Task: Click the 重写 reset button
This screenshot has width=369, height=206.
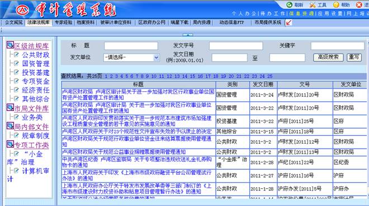Action: (x=354, y=57)
